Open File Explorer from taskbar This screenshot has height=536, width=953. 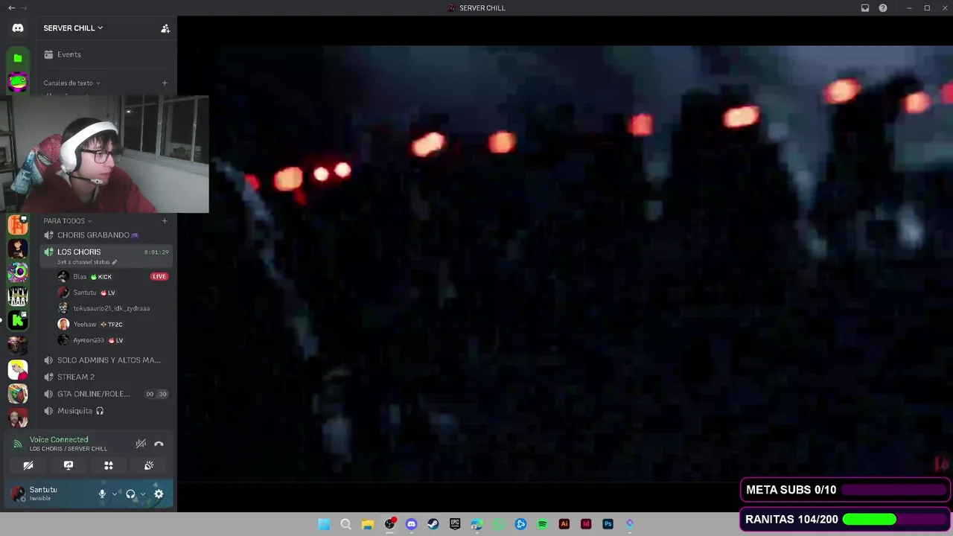point(367,524)
